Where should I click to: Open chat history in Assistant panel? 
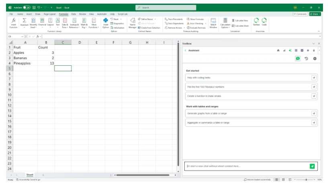click(307, 59)
